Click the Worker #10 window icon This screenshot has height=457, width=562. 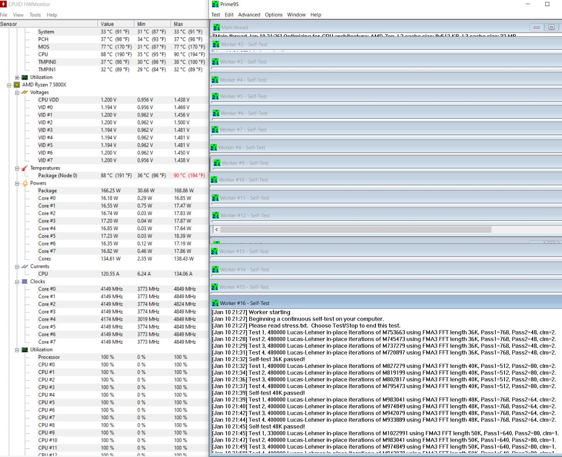(x=214, y=180)
